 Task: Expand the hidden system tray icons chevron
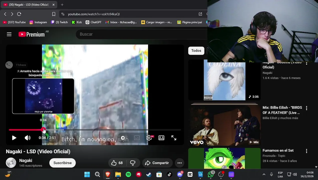264,174
